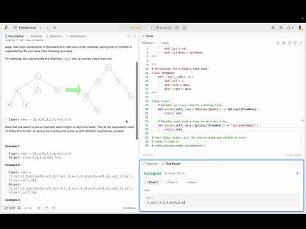
Task: Switch to the Submissions tab
Action: pyautogui.click(x=76, y=36)
